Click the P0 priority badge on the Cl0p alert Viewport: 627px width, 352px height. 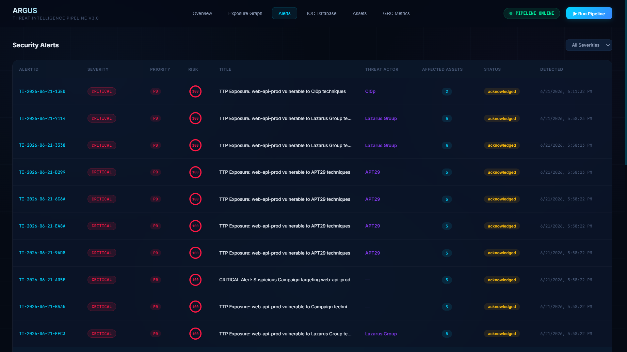pos(155,92)
